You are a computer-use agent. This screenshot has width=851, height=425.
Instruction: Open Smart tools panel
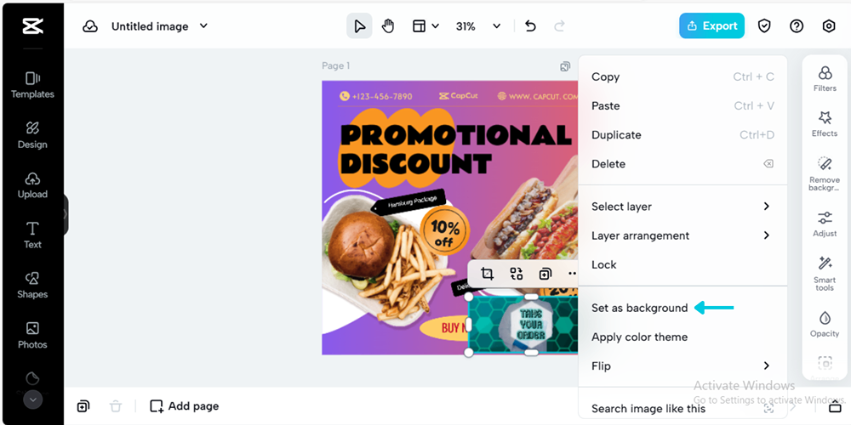click(825, 273)
